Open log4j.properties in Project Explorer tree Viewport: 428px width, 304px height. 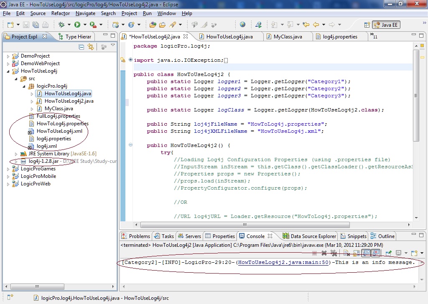(53, 139)
